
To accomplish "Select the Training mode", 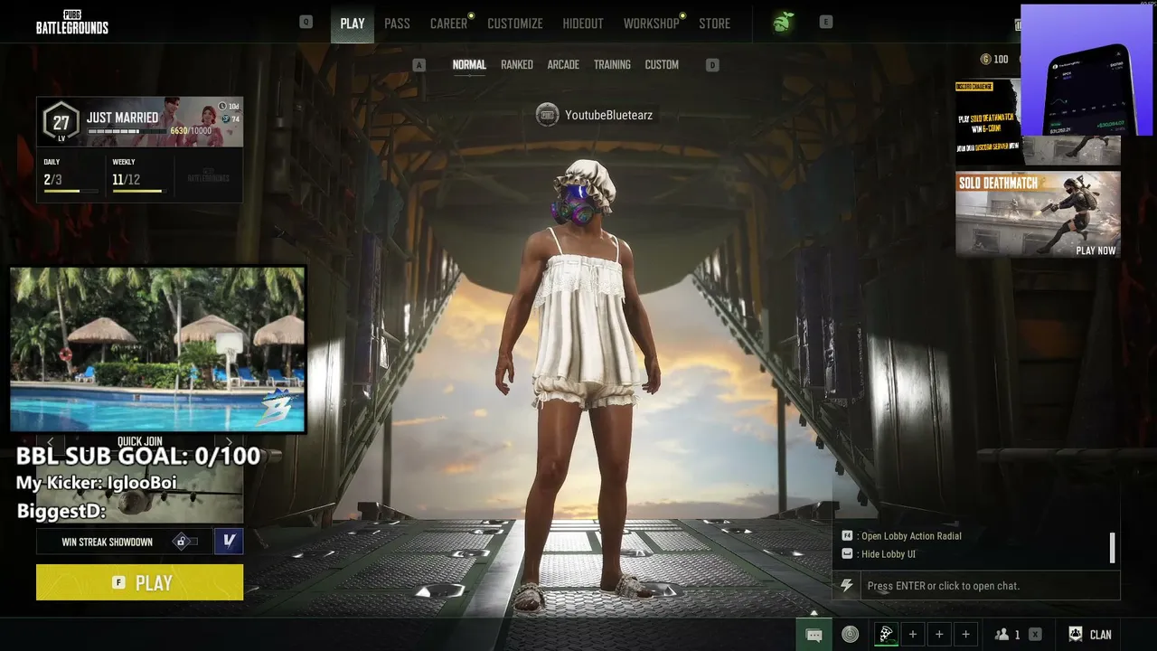I will click(x=612, y=65).
